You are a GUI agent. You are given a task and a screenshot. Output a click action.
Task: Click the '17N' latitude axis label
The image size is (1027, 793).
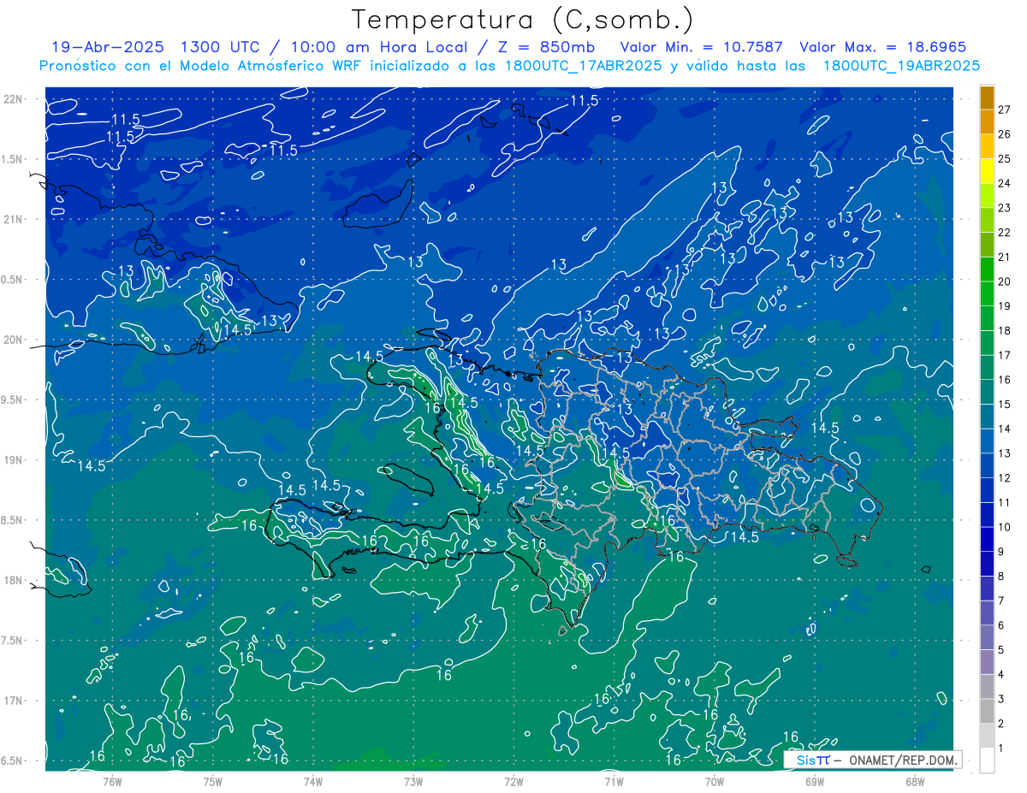click(x=13, y=701)
